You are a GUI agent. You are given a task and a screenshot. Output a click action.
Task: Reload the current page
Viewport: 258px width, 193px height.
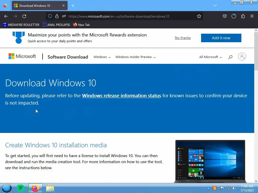pyautogui.click(x=24, y=16)
